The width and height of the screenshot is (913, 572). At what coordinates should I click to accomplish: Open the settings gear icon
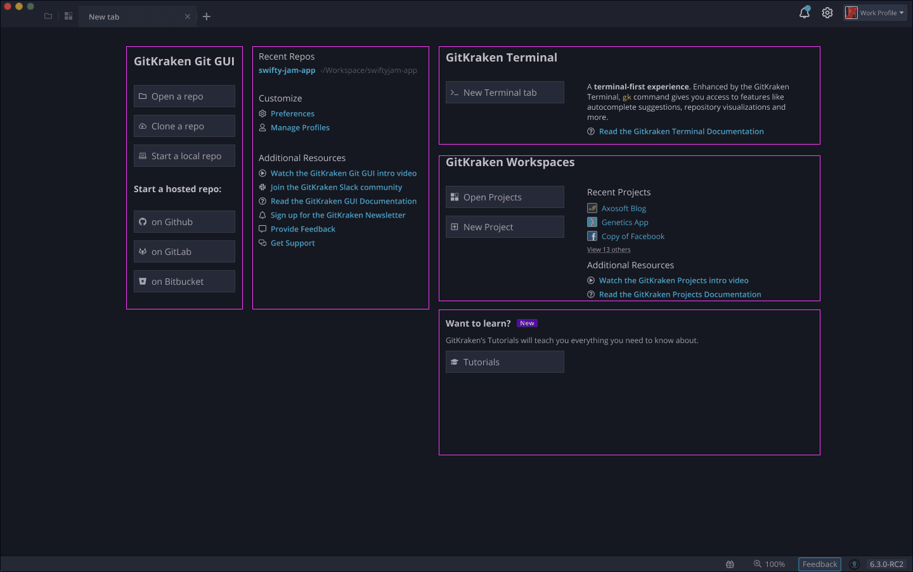[827, 13]
